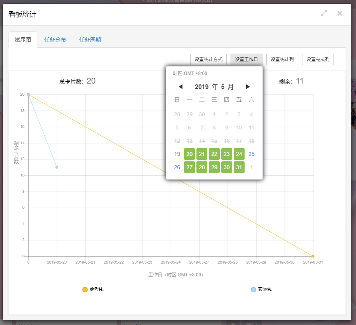Screen dimensions: 356x325
Task: Click the 剩余 value 11
Action: pos(299,81)
